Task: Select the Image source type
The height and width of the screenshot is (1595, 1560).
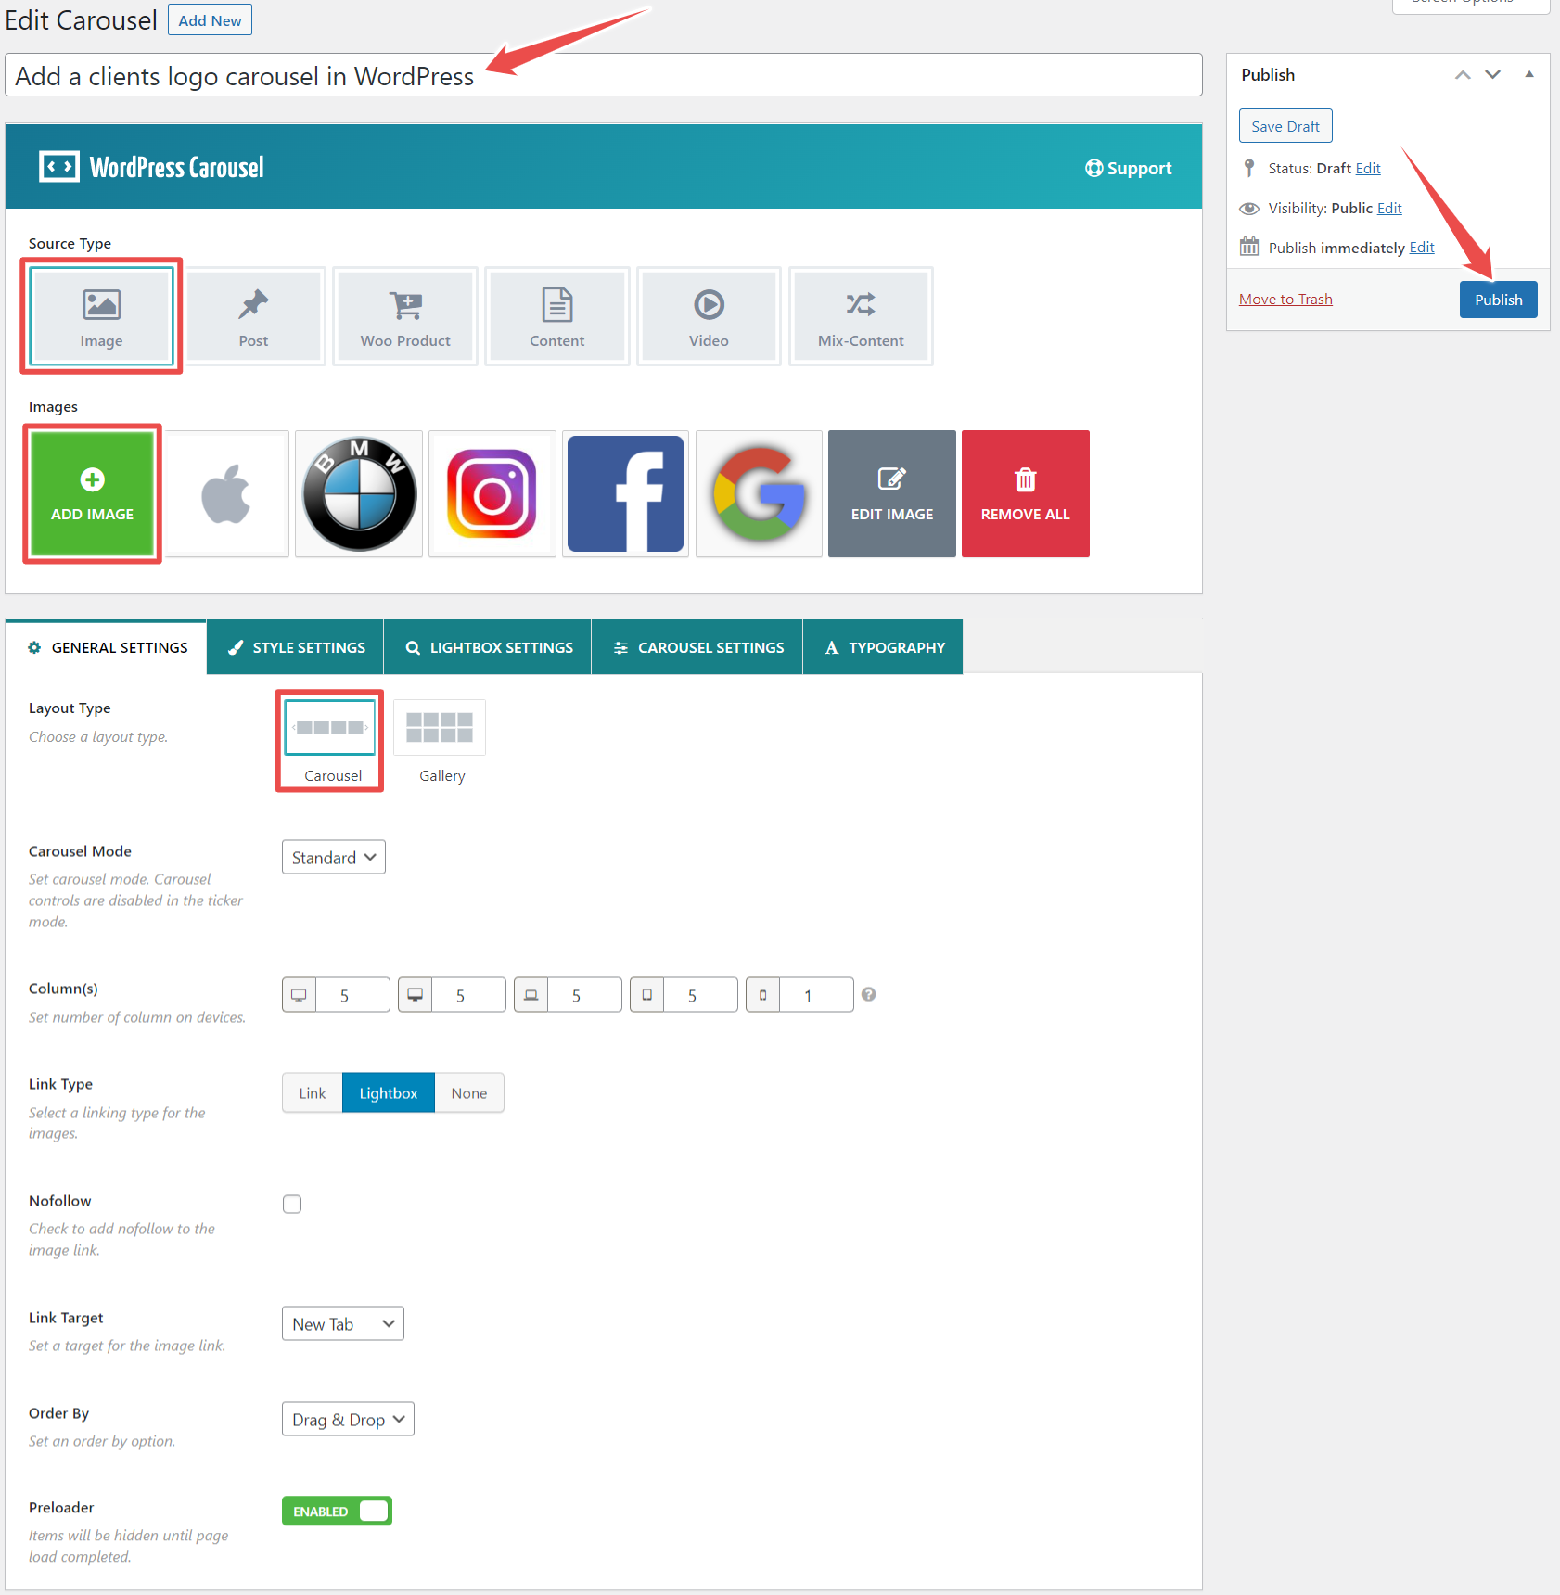Action: (101, 316)
